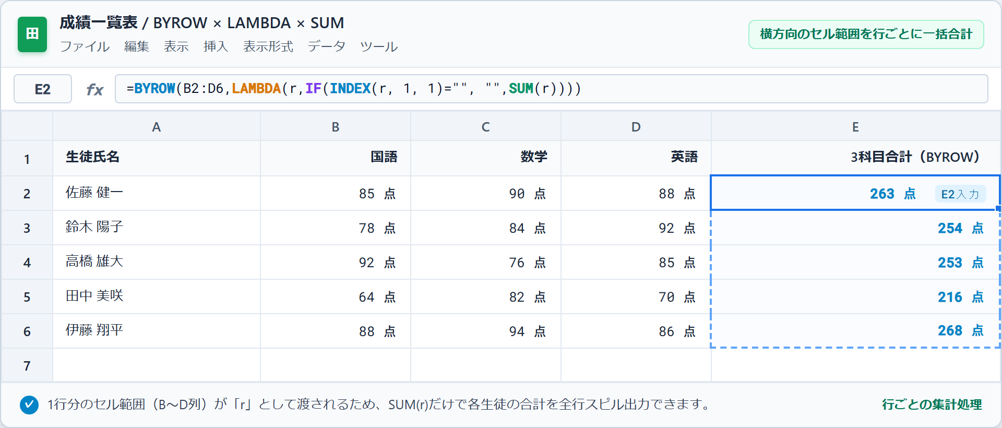Viewport: 1002px width, 428px height.
Task: Open the 表示形式 menu
Action: coord(268,46)
